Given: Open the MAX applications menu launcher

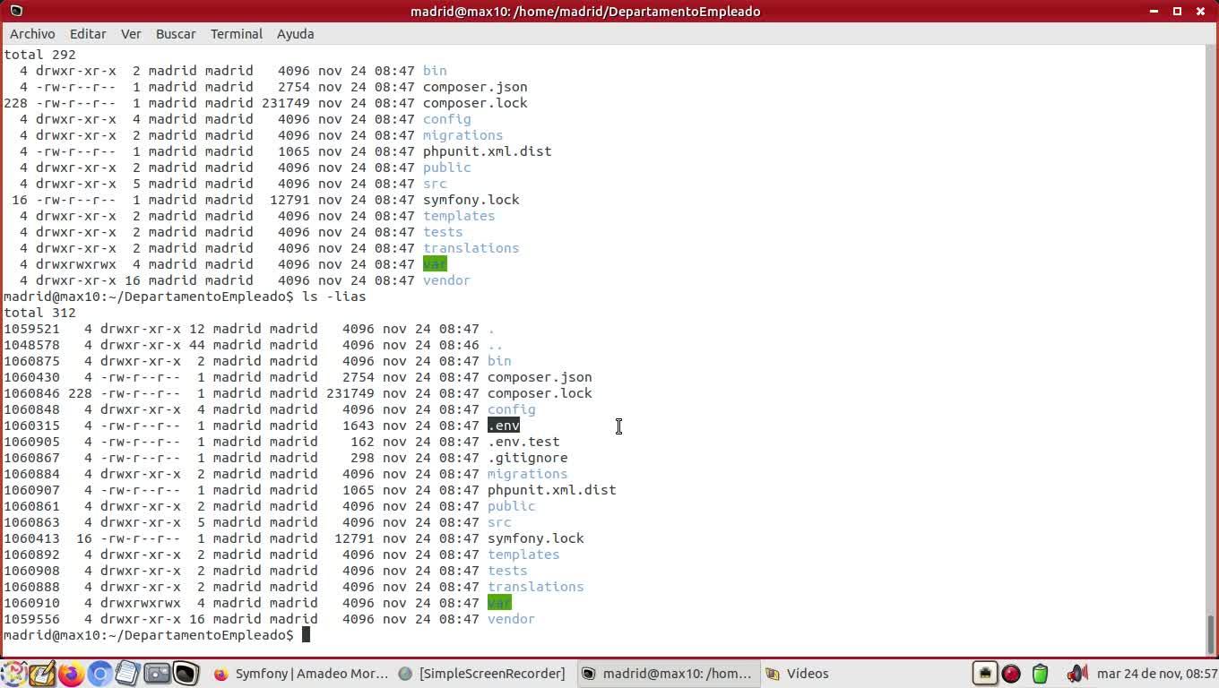Looking at the screenshot, I should [x=13, y=674].
